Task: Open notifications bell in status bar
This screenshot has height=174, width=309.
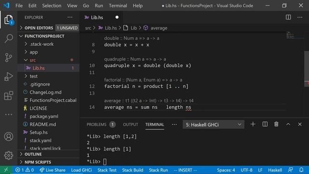Action: (301, 170)
